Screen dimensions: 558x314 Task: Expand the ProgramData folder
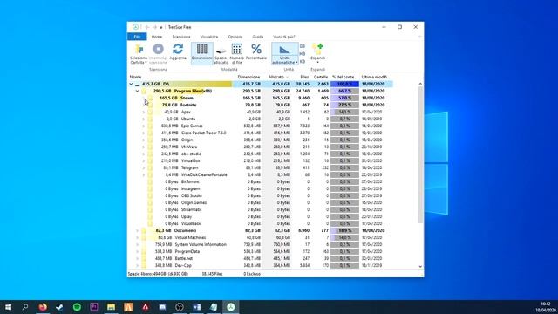coord(138,252)
